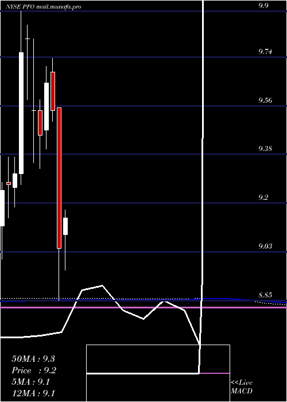287x402 pixels.
Task: Click the Live MACD chart box
Action: point(158,373)
